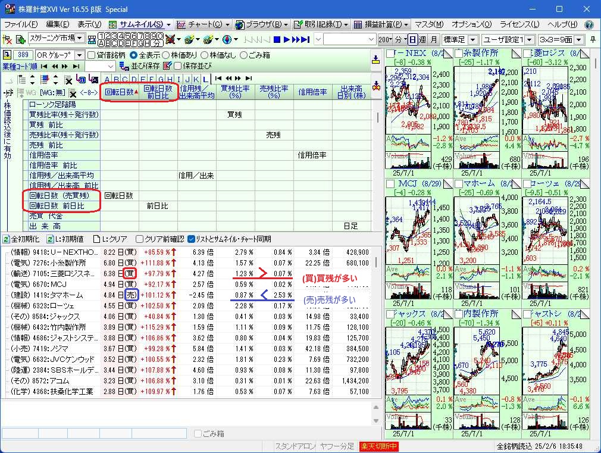Screen dimensions: 601x453
Task: Click the ジャックス chart thumbnail
Action: (418, 375)
